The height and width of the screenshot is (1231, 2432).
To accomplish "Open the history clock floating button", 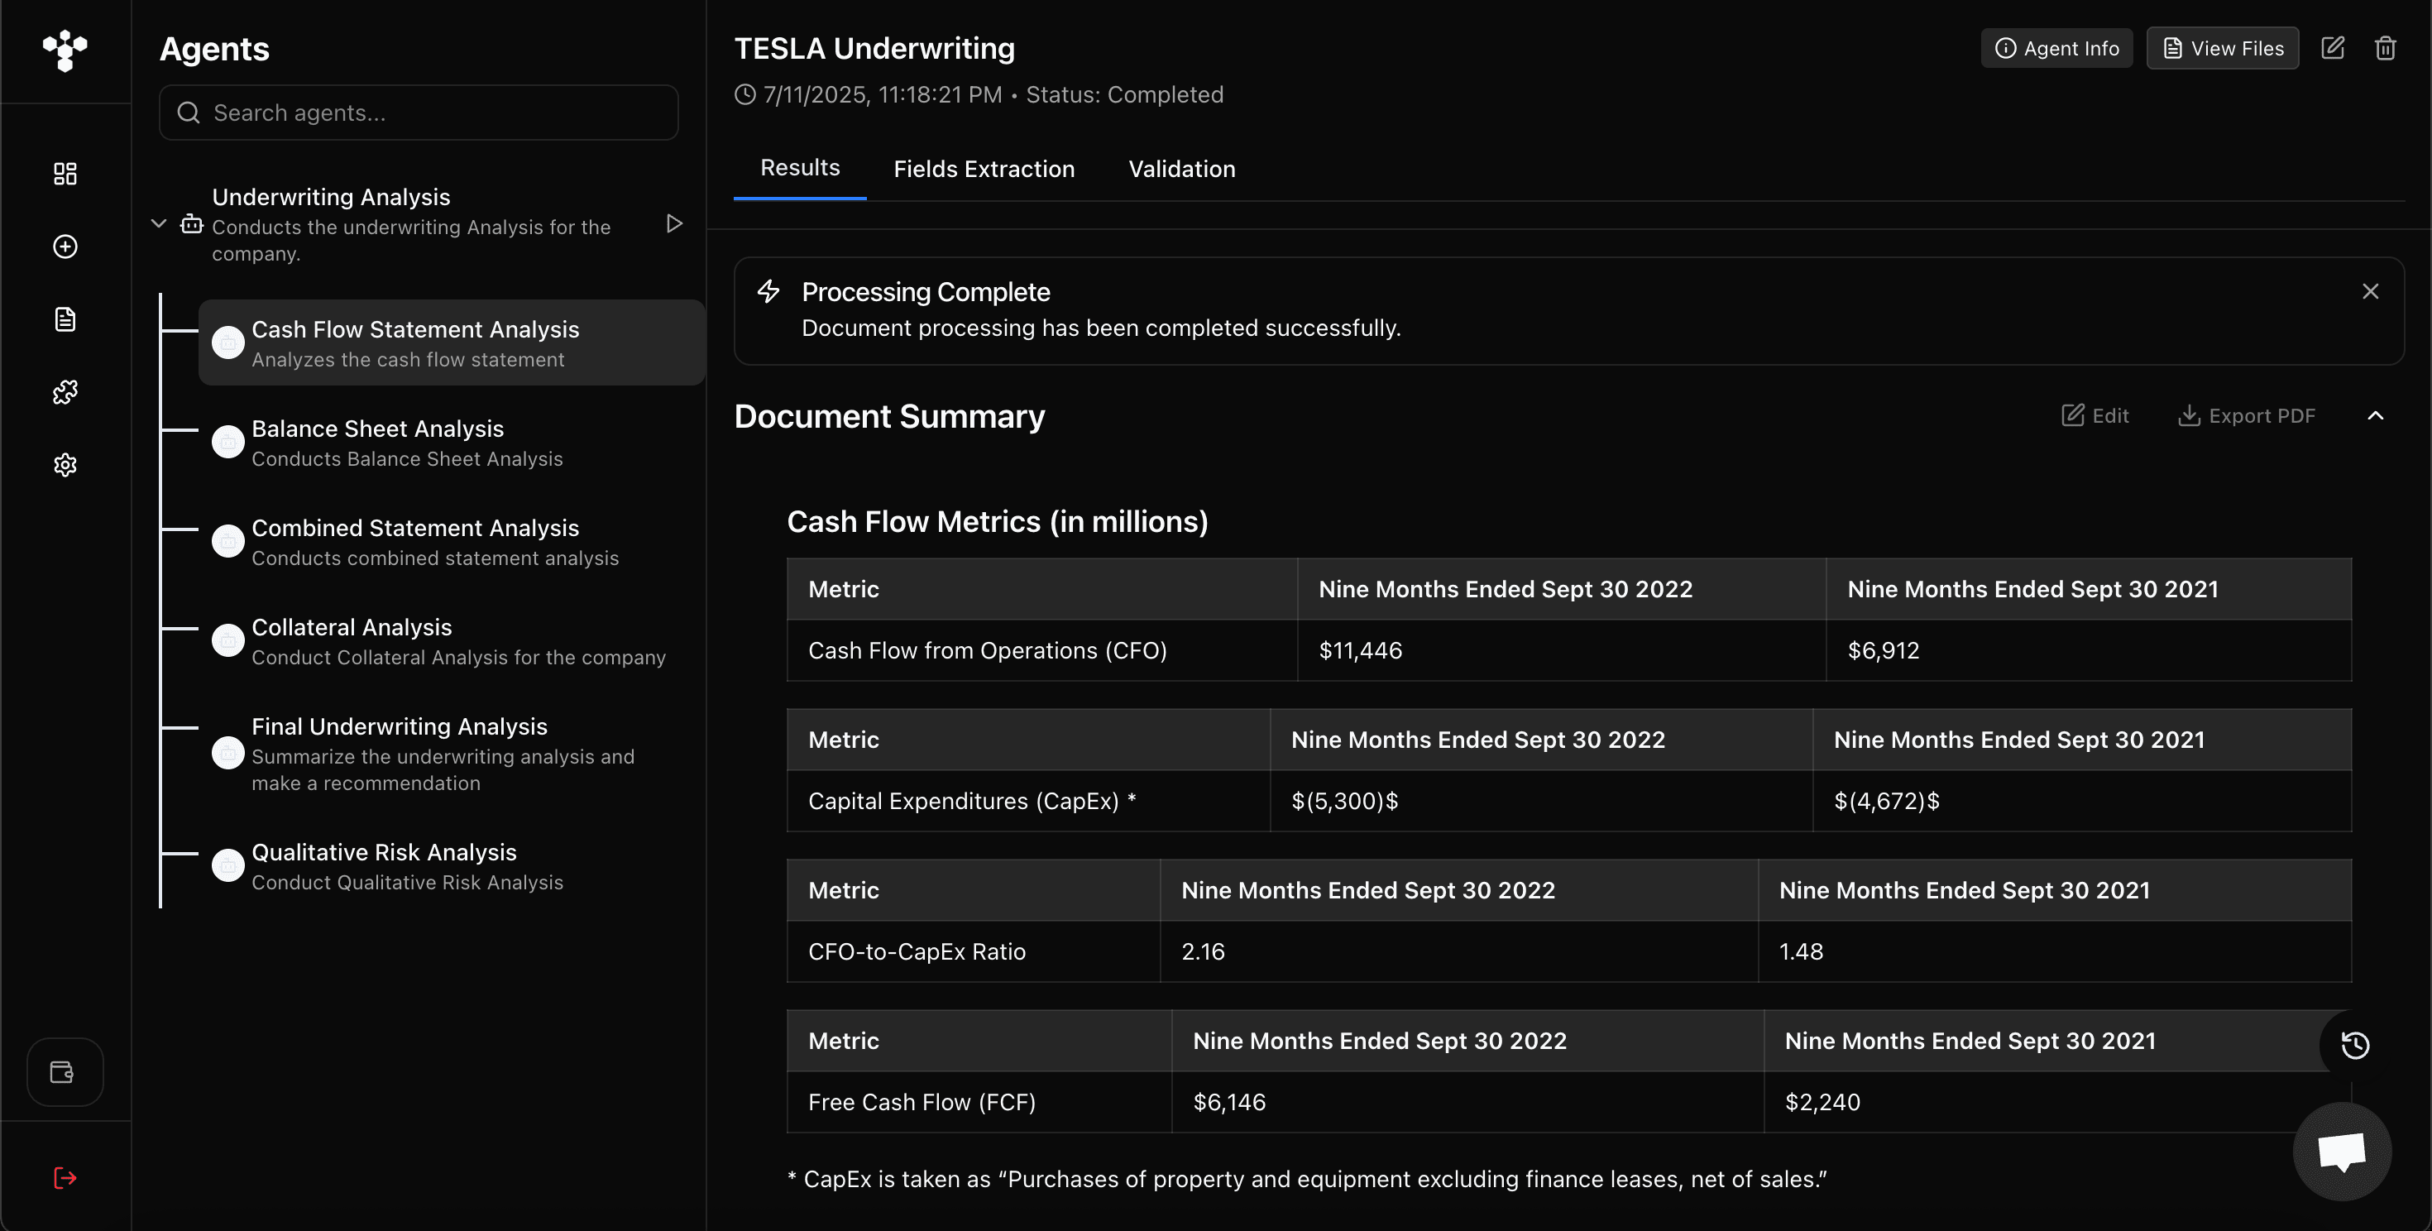I will point(2354,1044).
